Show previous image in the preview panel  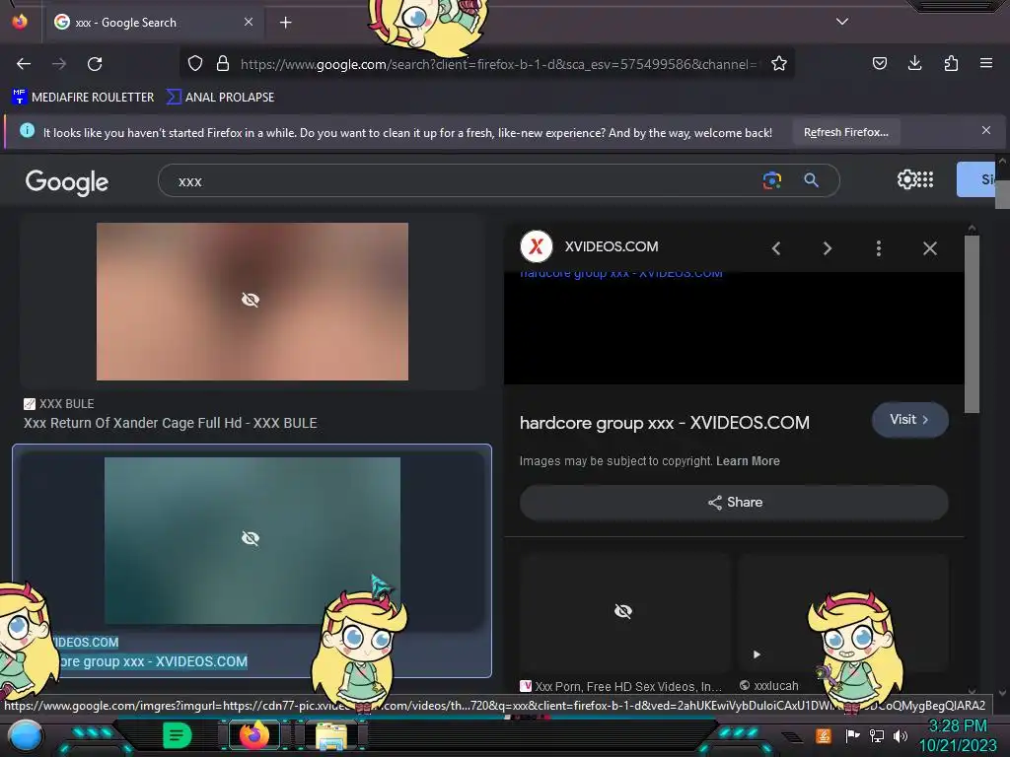pos(776,248)
